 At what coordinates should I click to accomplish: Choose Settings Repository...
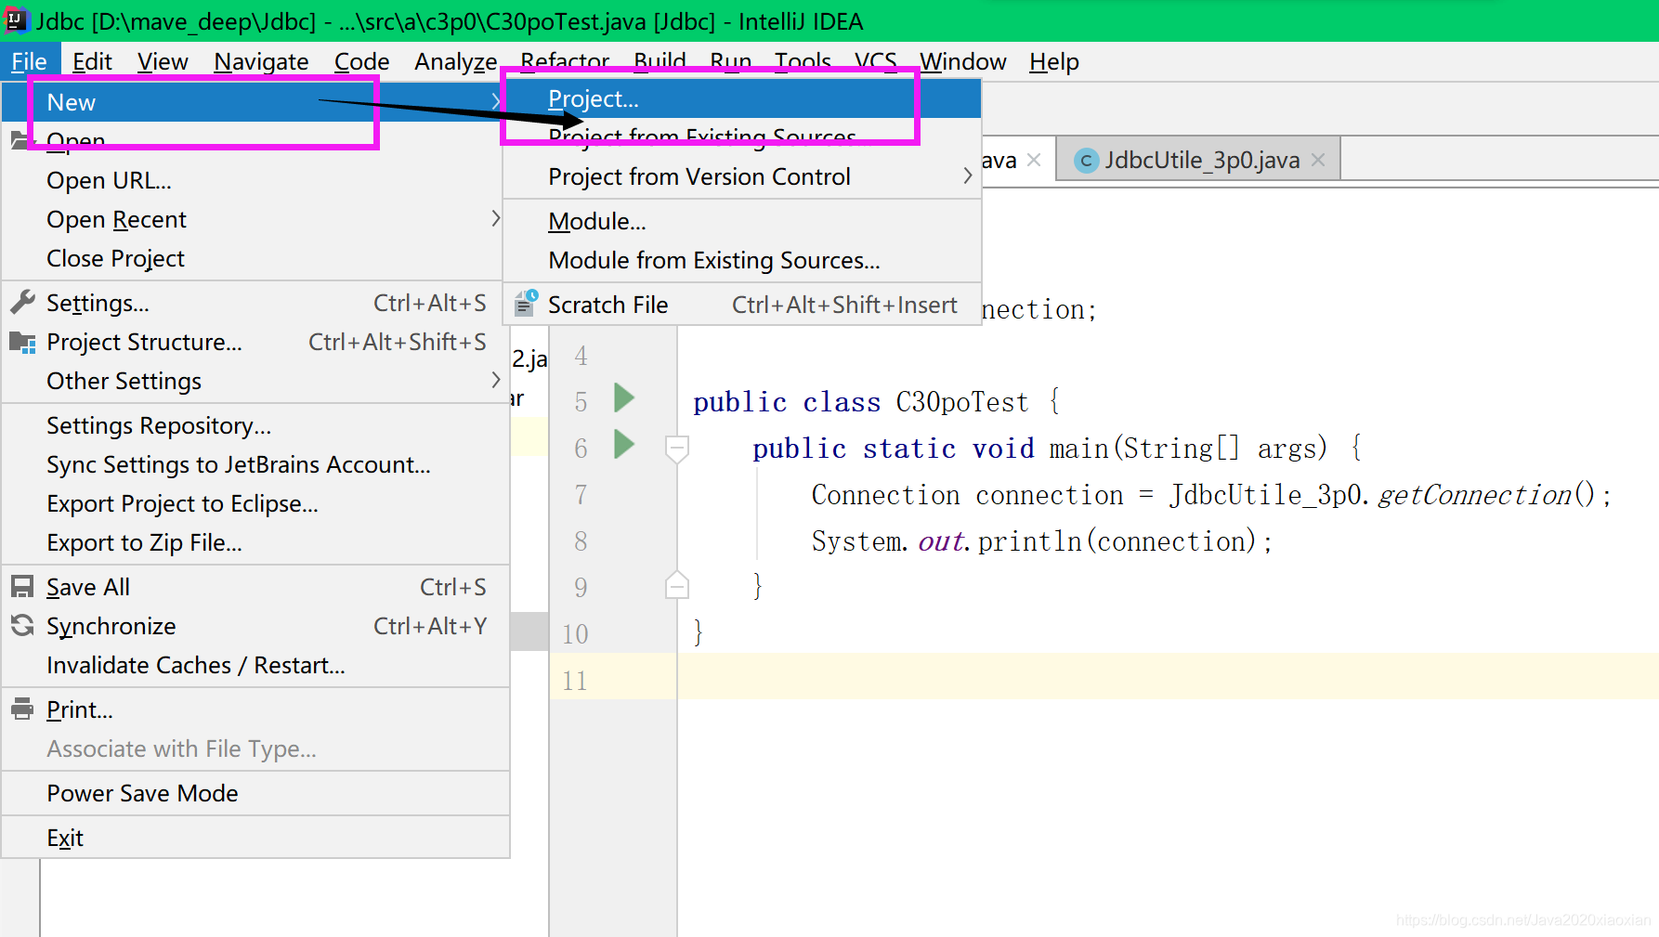pyautogui.click(x=255, y=425)
